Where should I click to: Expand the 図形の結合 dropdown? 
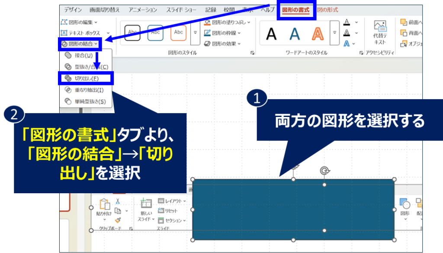pos(80,44)
